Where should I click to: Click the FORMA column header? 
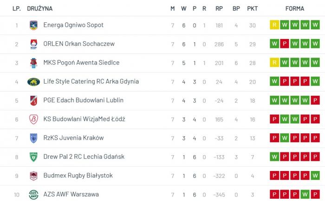coord(295,8)
